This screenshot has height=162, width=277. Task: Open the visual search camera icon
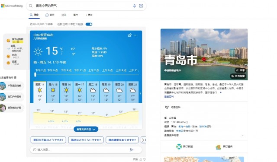141,6
